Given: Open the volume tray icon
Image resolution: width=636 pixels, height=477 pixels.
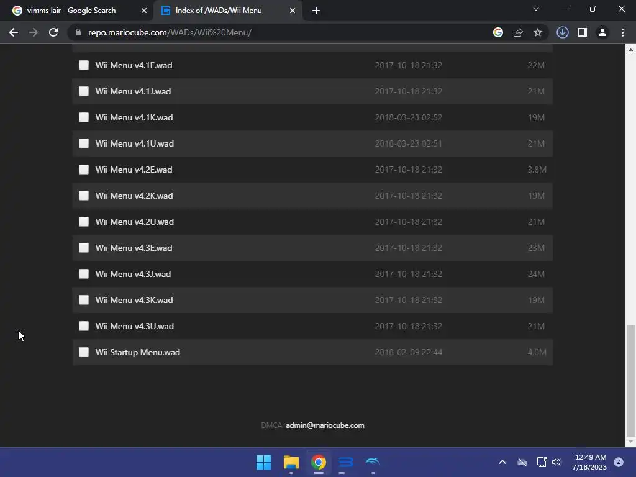Looking at the screenshot, I should coord(556,462).
